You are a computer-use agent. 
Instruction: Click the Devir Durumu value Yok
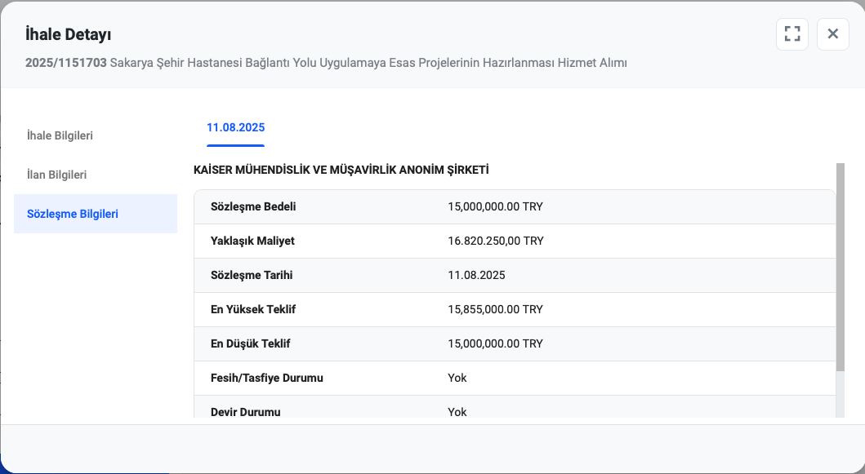tap(457, 412)
